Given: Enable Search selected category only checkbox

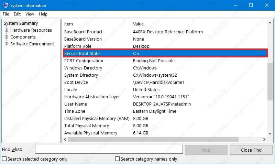Looking at the screenshot, I should tap(4, 159).
